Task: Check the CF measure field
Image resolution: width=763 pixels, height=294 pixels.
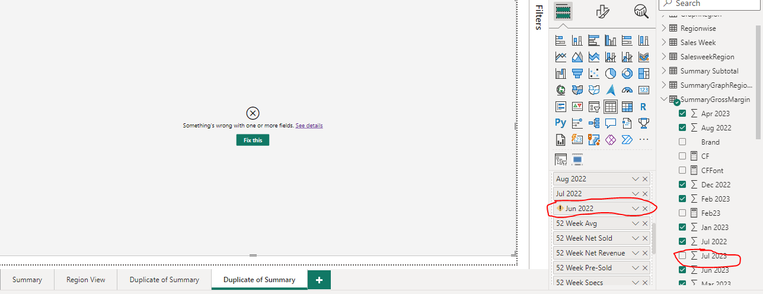Action: pyautogui.click(x=682, y=156)
